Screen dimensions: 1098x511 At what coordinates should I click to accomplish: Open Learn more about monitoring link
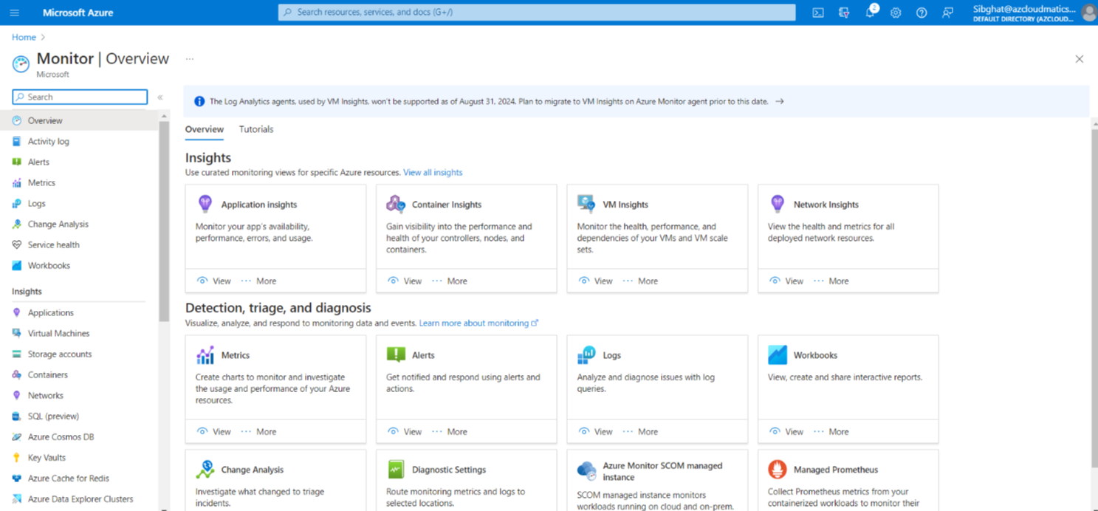click(475, 323)
